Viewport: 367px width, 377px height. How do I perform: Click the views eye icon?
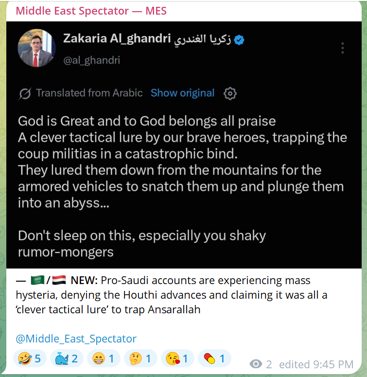(256, 364)
